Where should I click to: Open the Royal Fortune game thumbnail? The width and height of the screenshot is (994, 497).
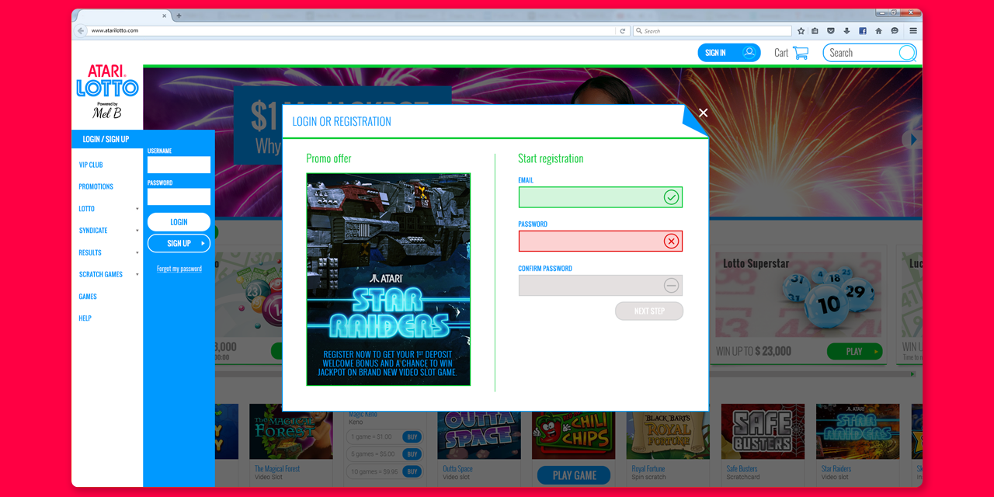[668, 436]
